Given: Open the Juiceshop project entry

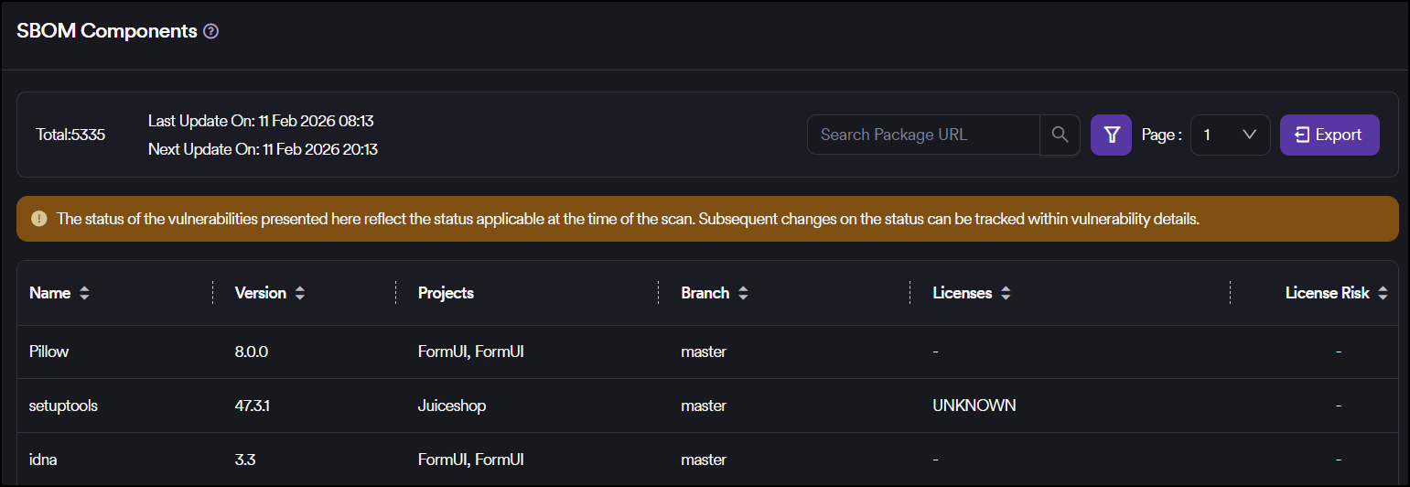Looking at the screenshot, I should click(x=451, y=406).
